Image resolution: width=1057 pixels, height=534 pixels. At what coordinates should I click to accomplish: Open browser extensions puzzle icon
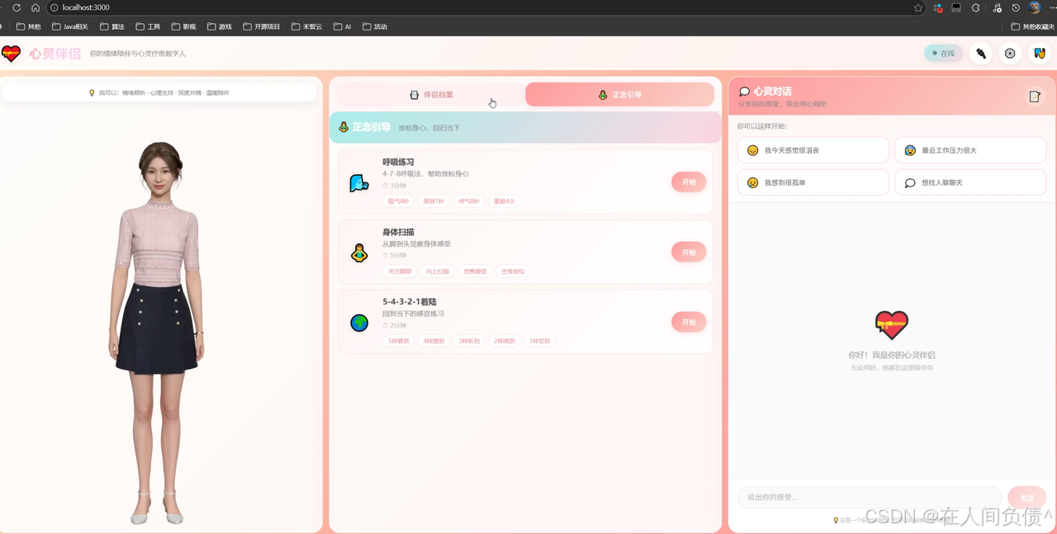click(x=975, y=7)
